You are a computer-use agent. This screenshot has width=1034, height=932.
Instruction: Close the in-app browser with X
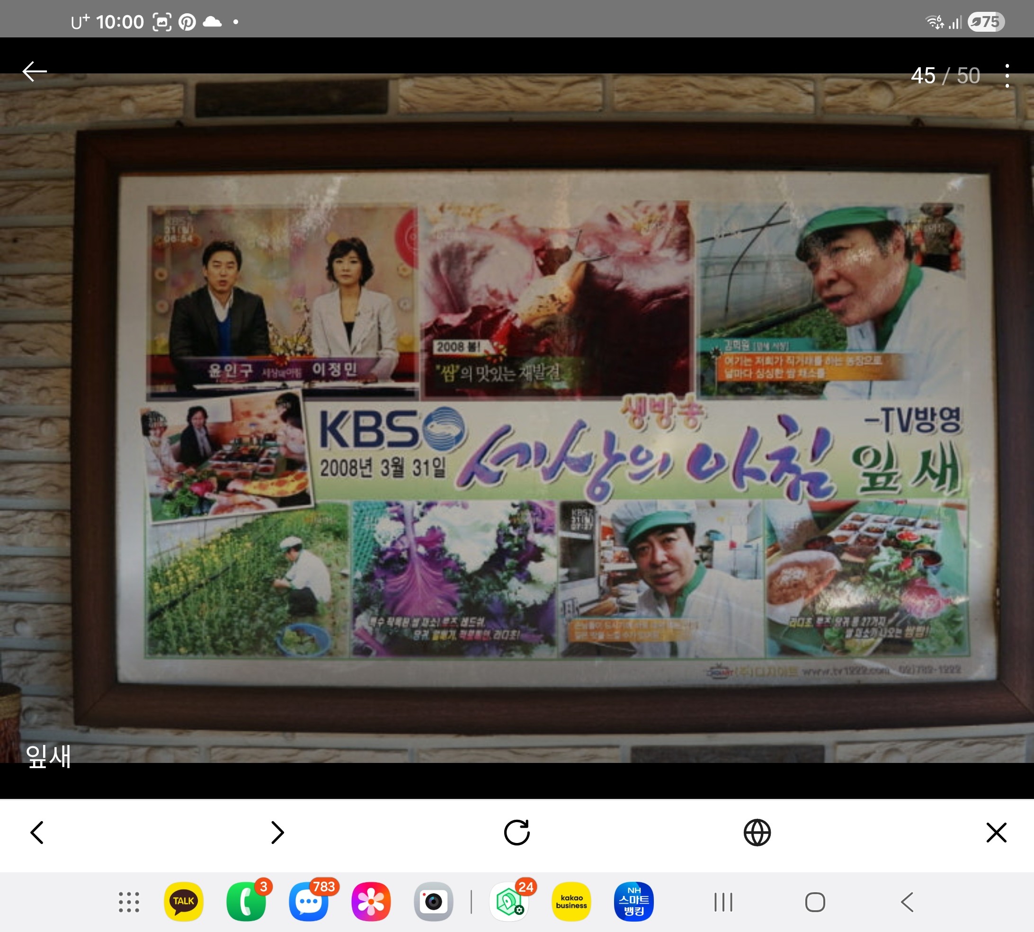coord(996,832)
